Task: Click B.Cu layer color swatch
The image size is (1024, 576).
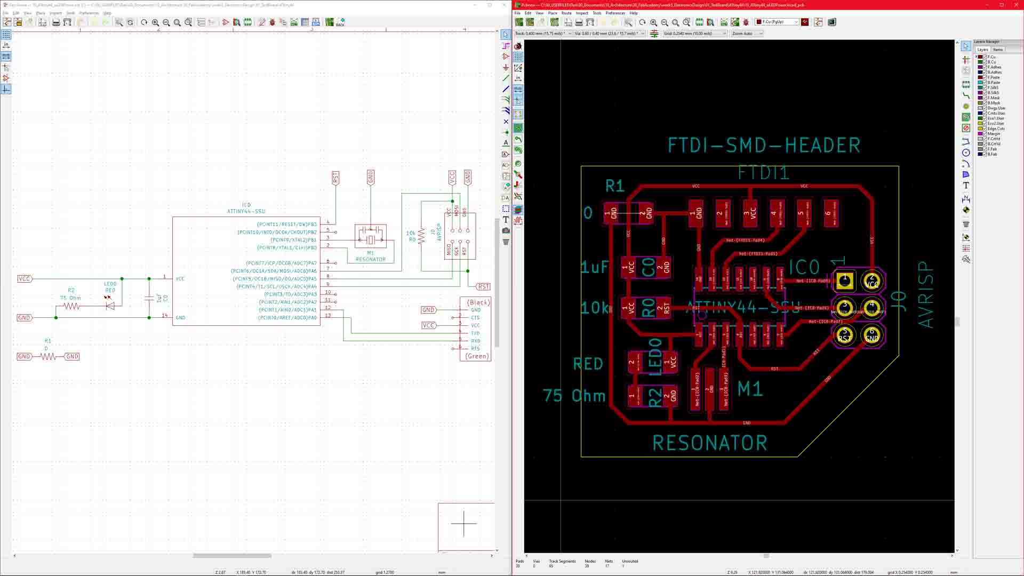Action: 980,62
